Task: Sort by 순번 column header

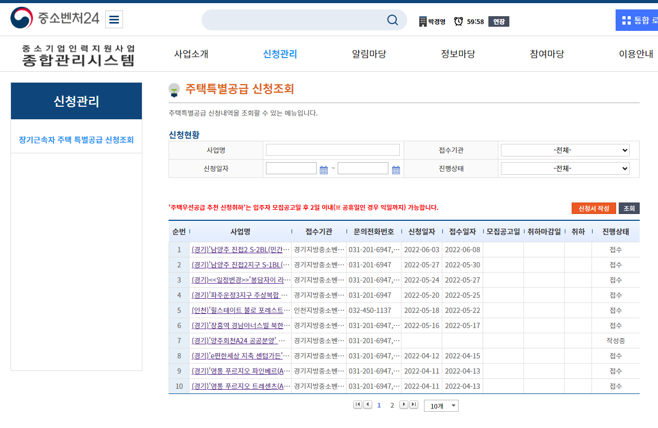Action: click(179, 231)
